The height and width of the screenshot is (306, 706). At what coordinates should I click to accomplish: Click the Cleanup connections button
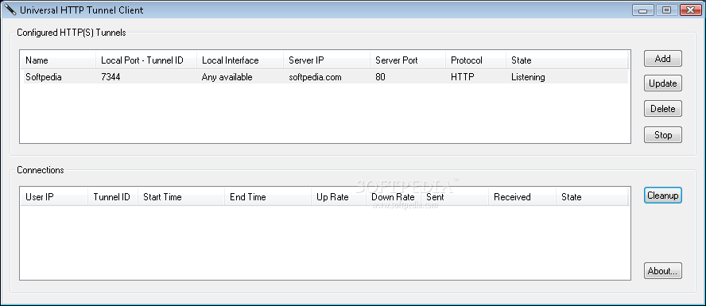click(663, 196)
